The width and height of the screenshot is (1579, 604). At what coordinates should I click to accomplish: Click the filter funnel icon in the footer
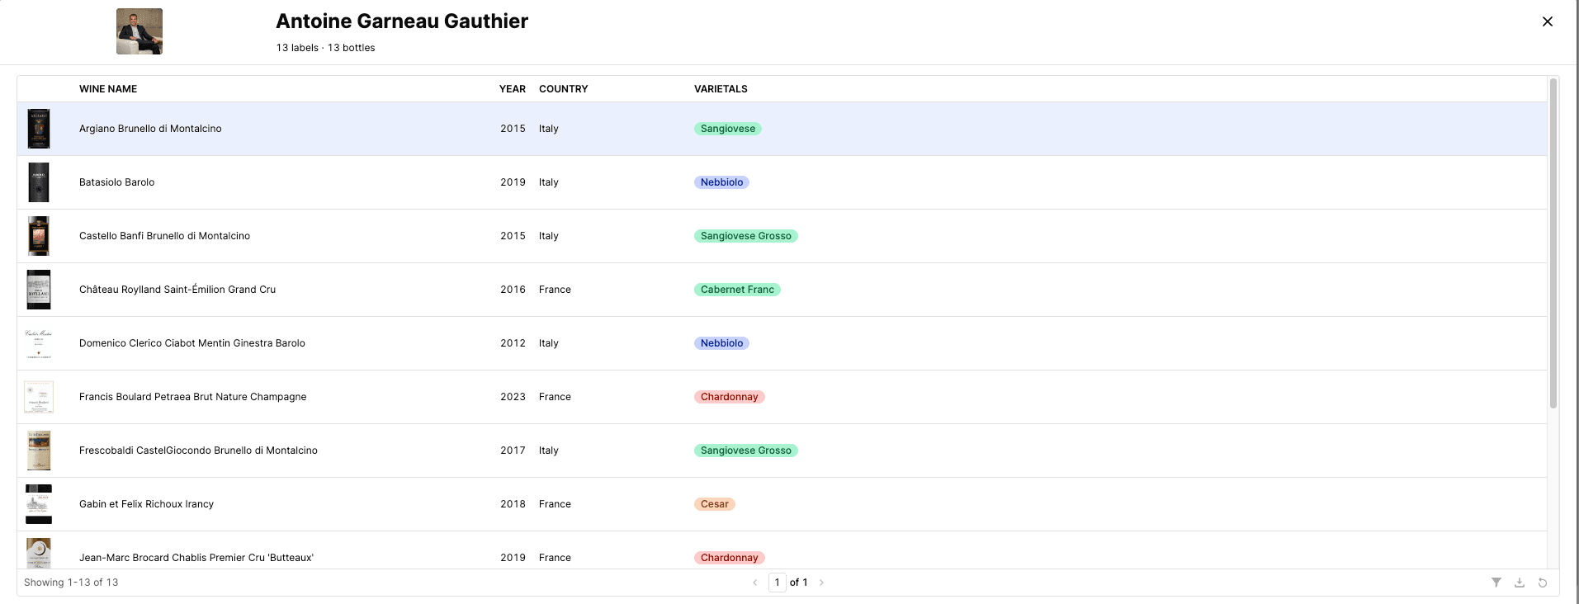(x=1496, y=583)
